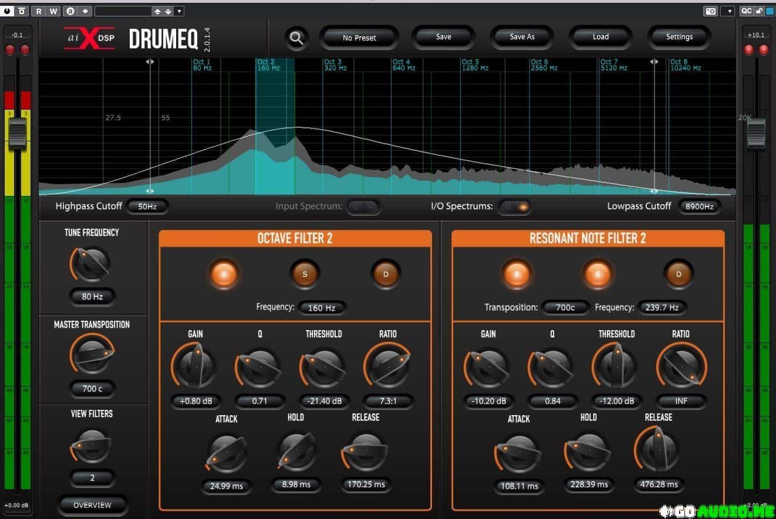The image size is (776, 519).
Task: Toggle Octave Filter 2 dynamics D button
Action: tap(386, 274)
